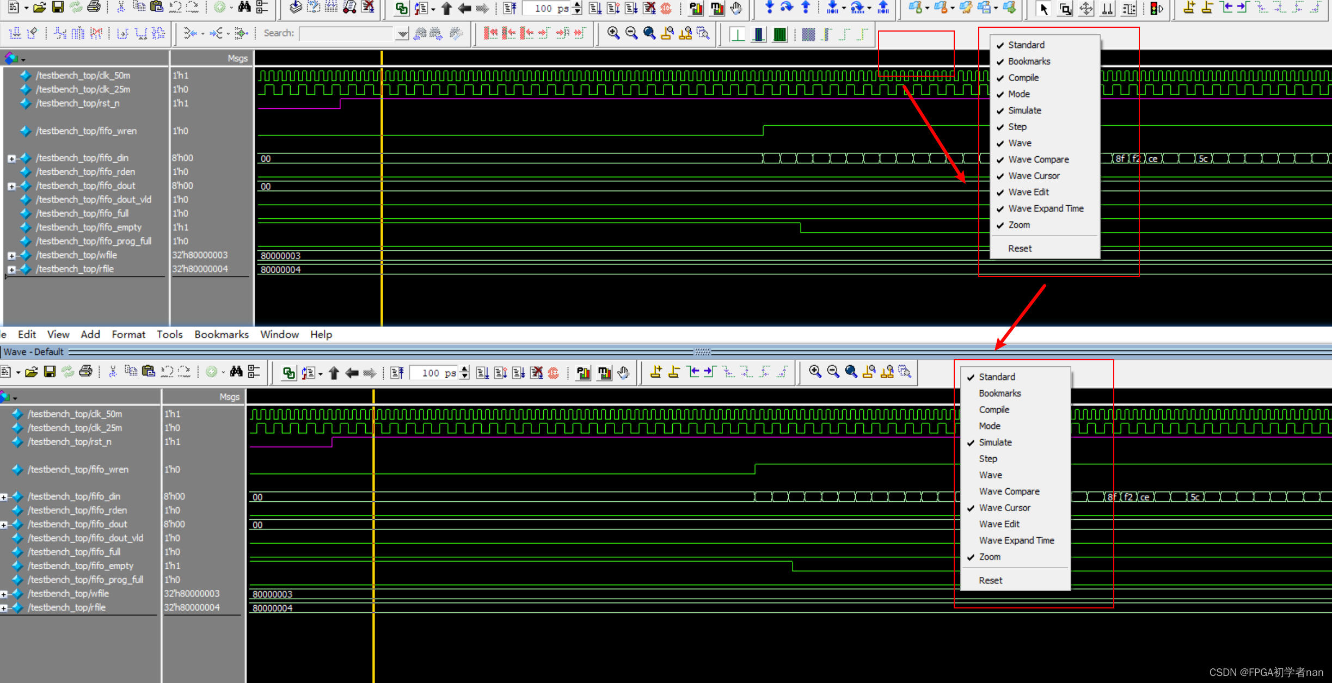Screen dimensions: 1332x683
Task: Click the Save icon in lower toolbar
Action: tap(50, 372)
